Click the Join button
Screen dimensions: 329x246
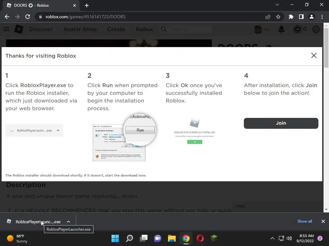pos(281,123)
